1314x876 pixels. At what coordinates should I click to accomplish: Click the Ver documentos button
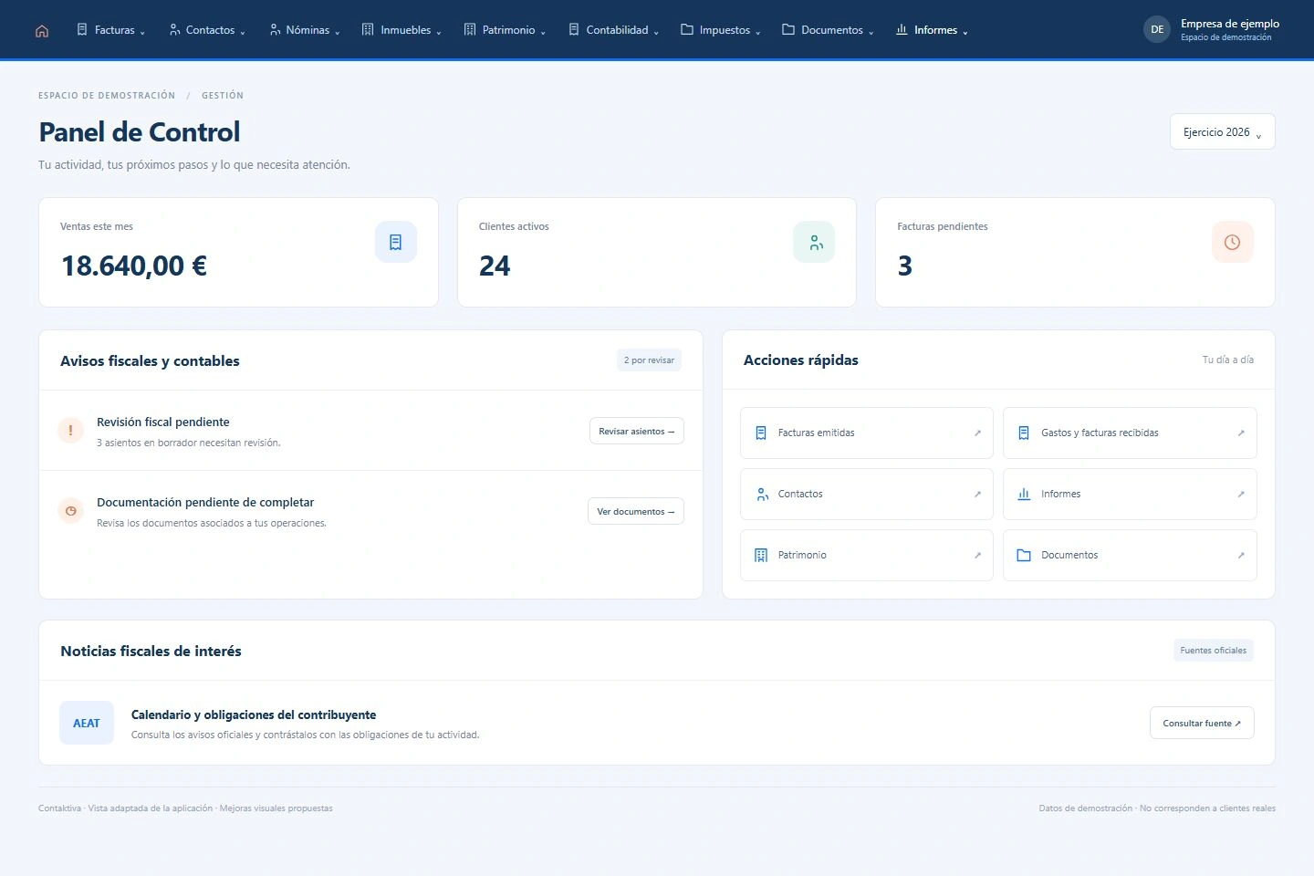pos(636,511)
